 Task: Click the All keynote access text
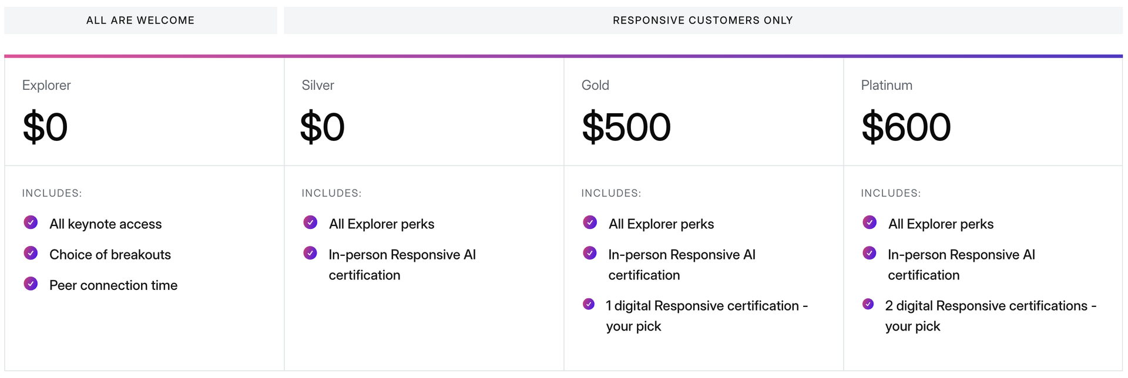105,224
